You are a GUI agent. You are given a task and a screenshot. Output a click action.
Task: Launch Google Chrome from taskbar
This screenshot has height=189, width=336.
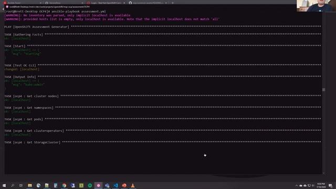click(64, 185)
